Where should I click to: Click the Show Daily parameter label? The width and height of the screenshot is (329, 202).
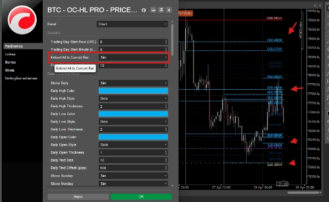point(60,83)
